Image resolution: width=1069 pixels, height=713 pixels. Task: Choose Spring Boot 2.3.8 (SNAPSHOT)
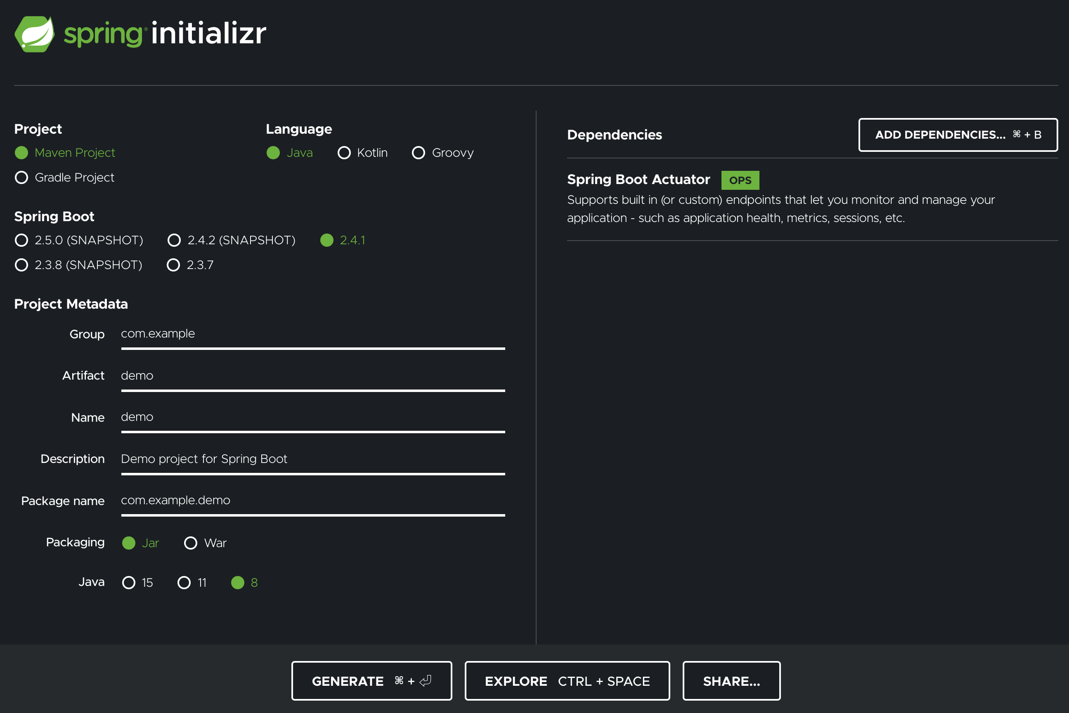click(x=21, y=264)
